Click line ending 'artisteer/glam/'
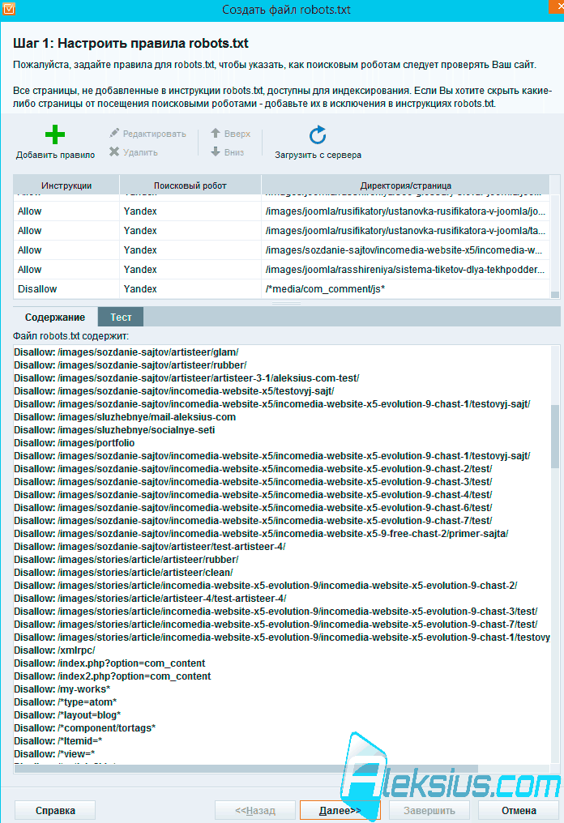This screenshot has width=564, height=823. coord(126,352)
